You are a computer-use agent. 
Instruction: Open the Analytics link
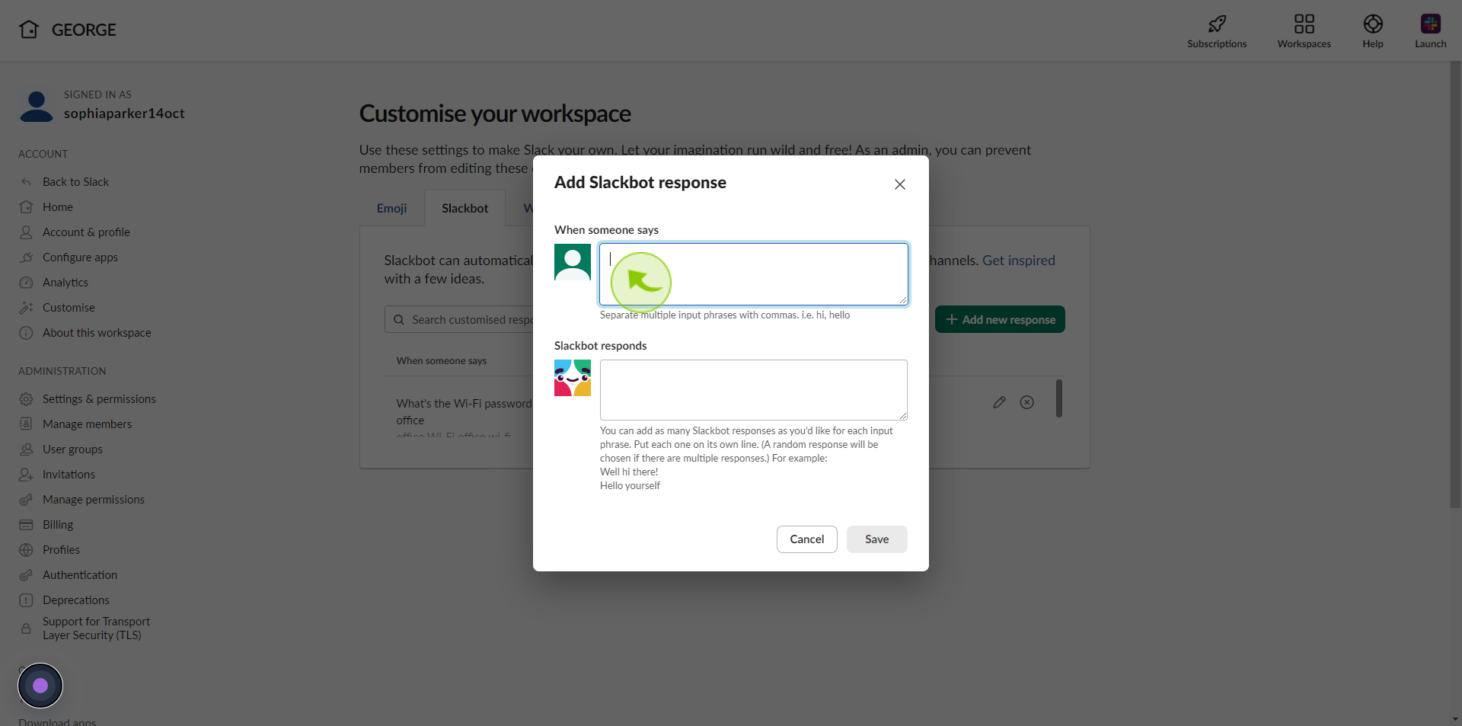point(65,283)
